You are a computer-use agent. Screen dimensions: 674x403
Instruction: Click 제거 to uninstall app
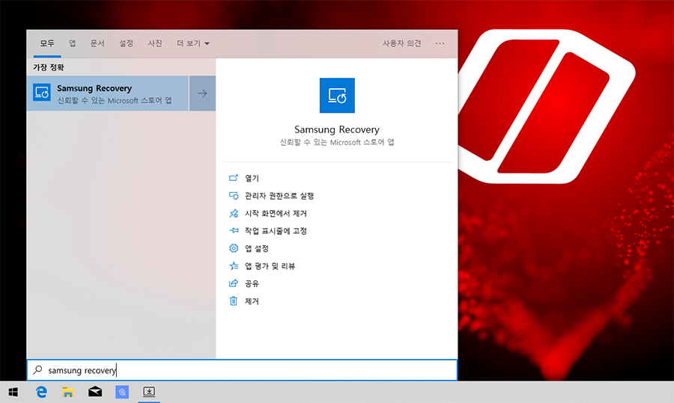(252, 301)
